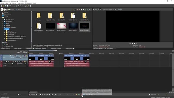Open the Herramientas menu

[20, 3]
